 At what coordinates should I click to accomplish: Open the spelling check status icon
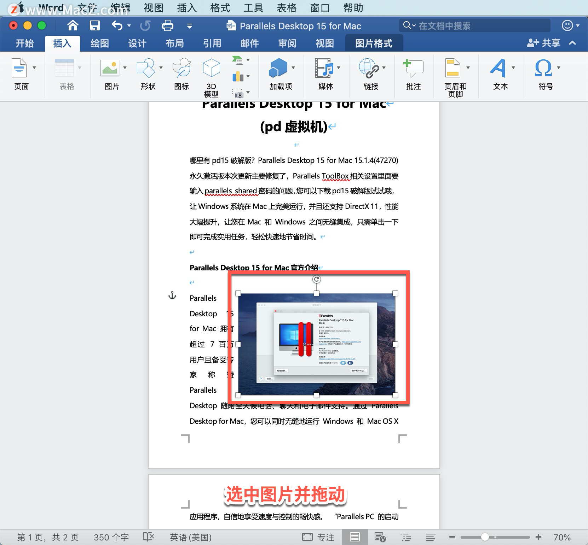click(149, 537)
